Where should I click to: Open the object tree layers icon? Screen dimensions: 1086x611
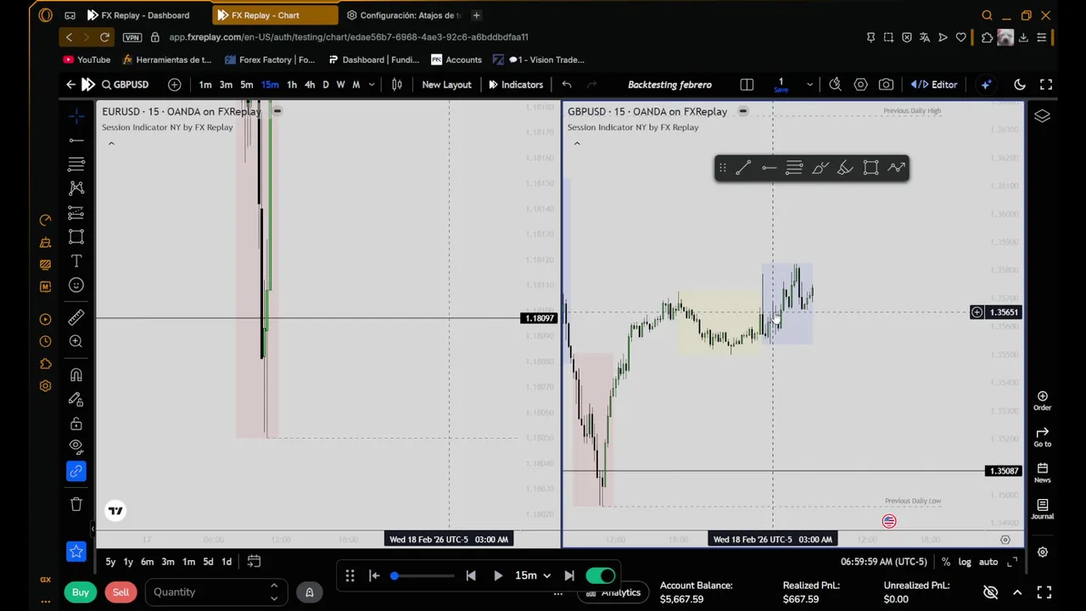pyautogui.click(x=1042, y=116)
